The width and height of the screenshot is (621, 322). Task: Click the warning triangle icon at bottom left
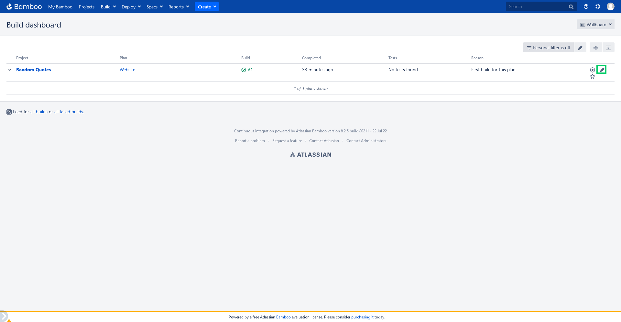(9, 321)
